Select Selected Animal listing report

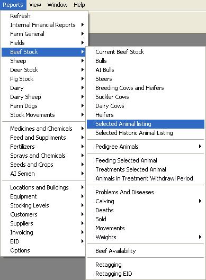146,124
